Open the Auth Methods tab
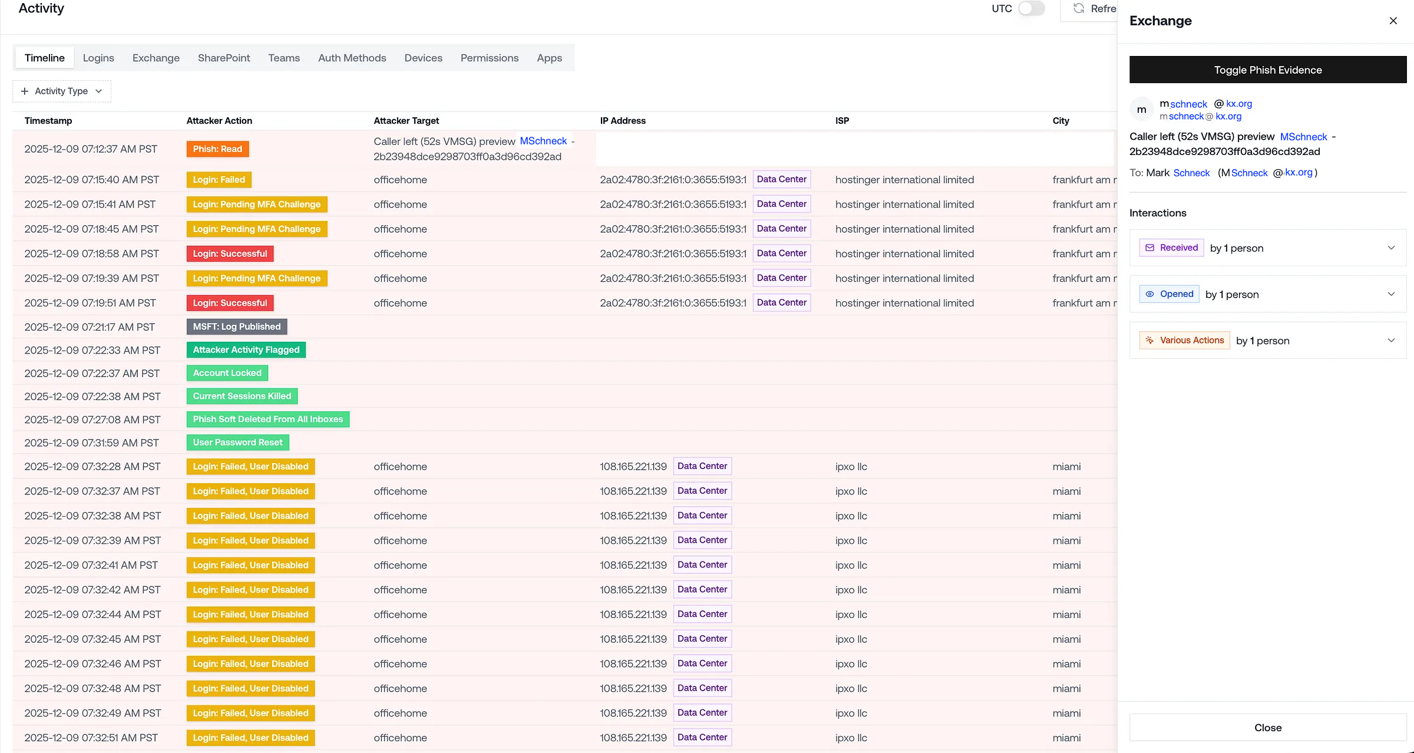Image resolution: width=1414 pixels, height=753 pixels. click(x=352, y=58)
